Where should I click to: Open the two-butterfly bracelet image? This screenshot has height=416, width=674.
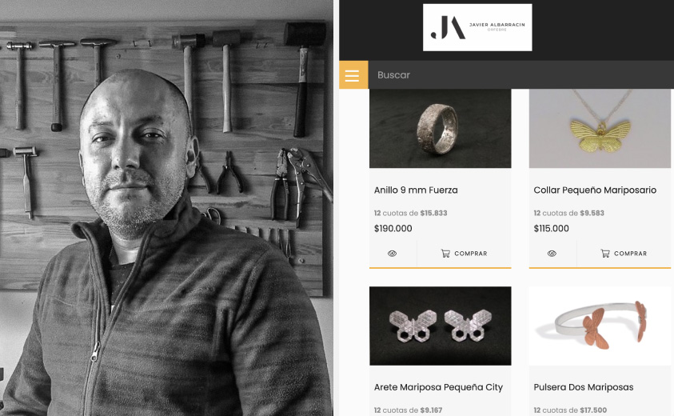click(x=600, y=326)
